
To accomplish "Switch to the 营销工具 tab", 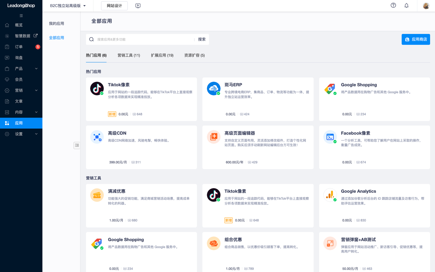I will tap(129, 55).
